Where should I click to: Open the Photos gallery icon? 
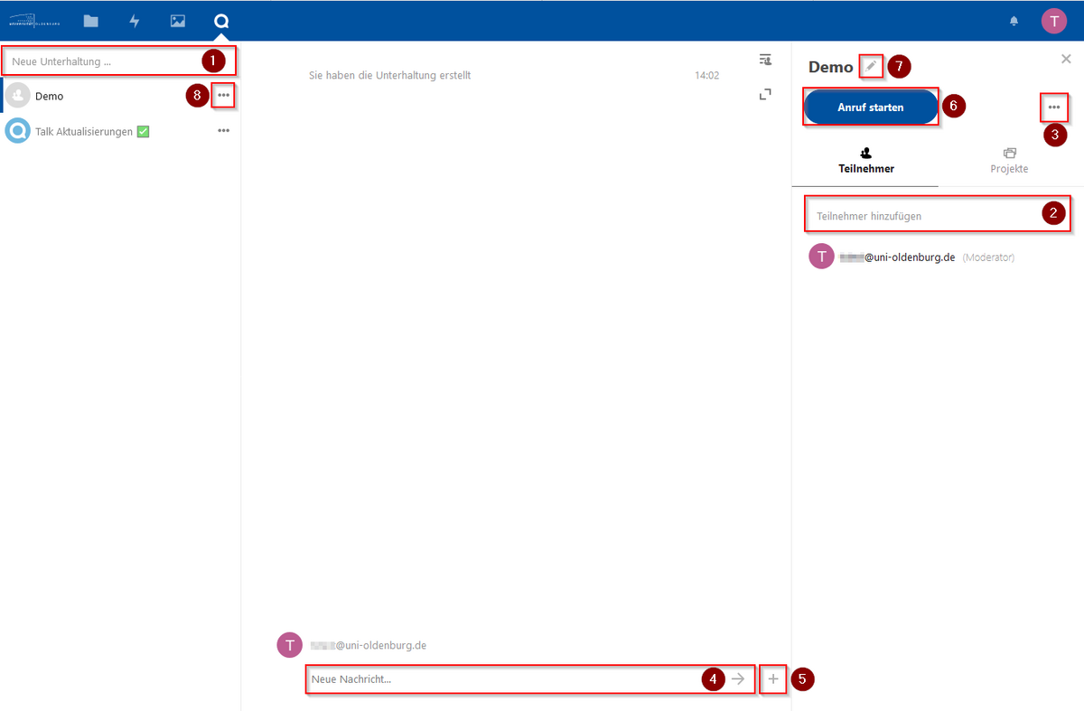178,21
